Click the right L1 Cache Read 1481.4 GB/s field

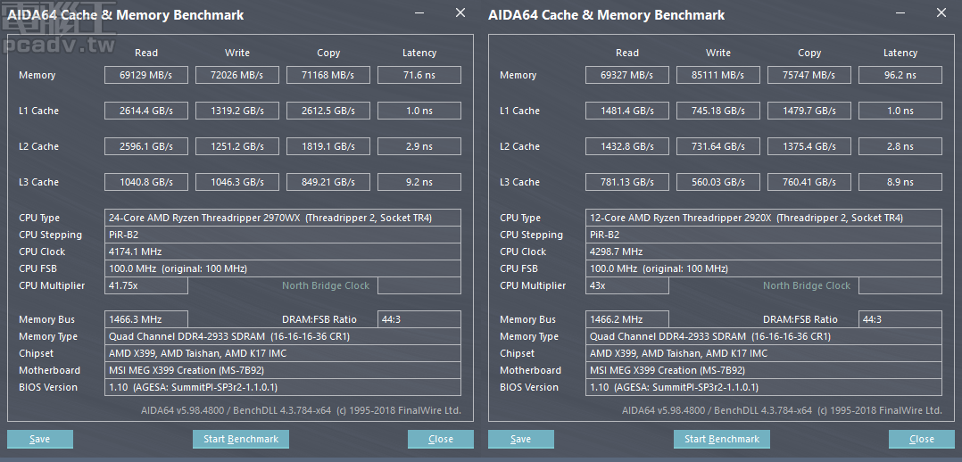point(627,111)
